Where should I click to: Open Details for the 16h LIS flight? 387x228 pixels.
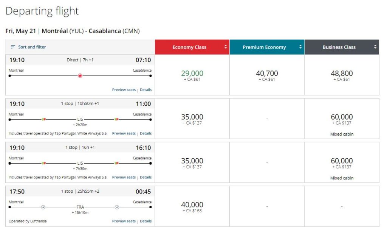click(x=146, y=177)
